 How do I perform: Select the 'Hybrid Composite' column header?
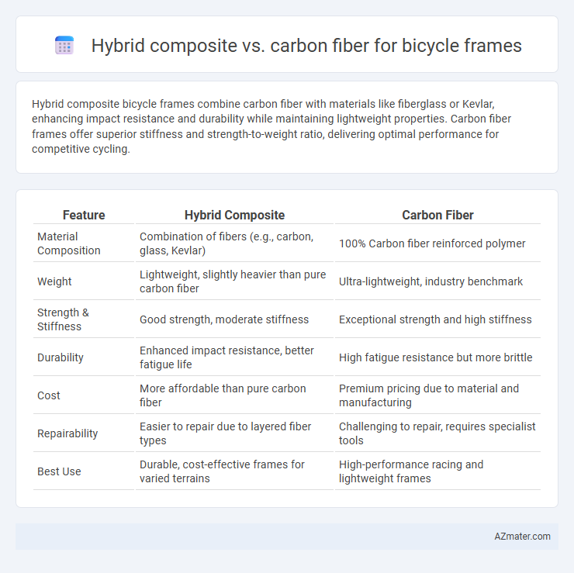point(234,215)
